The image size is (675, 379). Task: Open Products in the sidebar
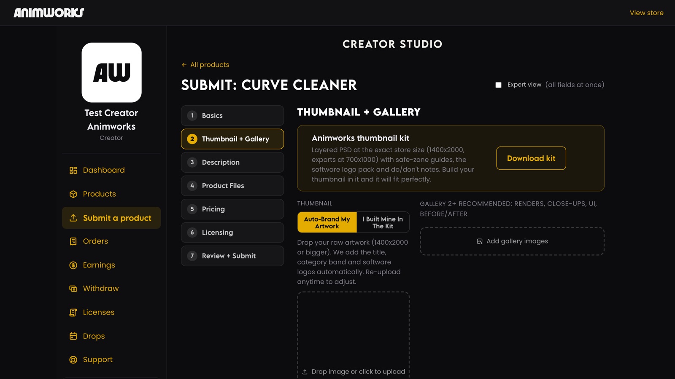click(111, 194)
